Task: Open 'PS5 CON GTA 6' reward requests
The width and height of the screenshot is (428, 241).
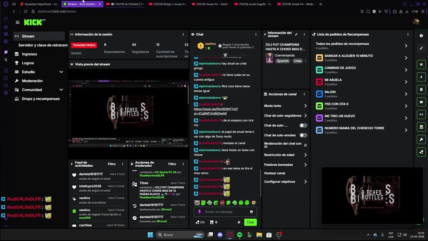Action: (x=362, y=106)
